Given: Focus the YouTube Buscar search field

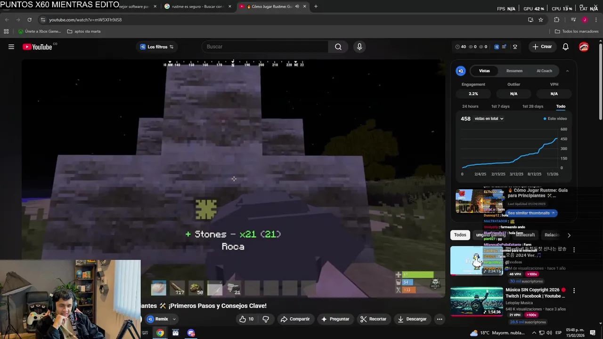Looking at the screenshot, I should (x=265, y=47).
